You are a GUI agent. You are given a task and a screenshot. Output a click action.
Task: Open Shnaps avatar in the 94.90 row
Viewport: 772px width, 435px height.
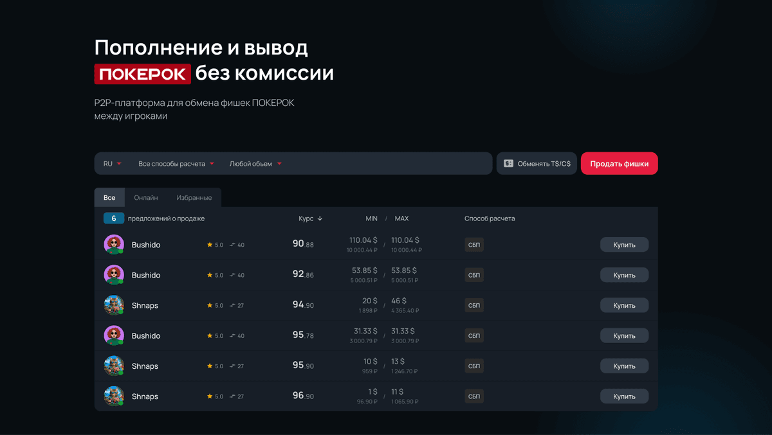[x=114, y=305]
